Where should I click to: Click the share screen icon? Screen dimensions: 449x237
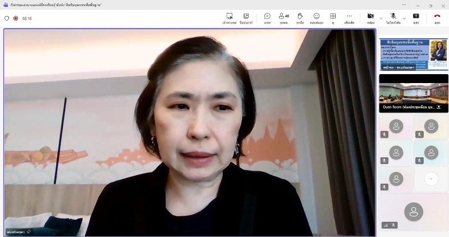(x=416, y=18)
